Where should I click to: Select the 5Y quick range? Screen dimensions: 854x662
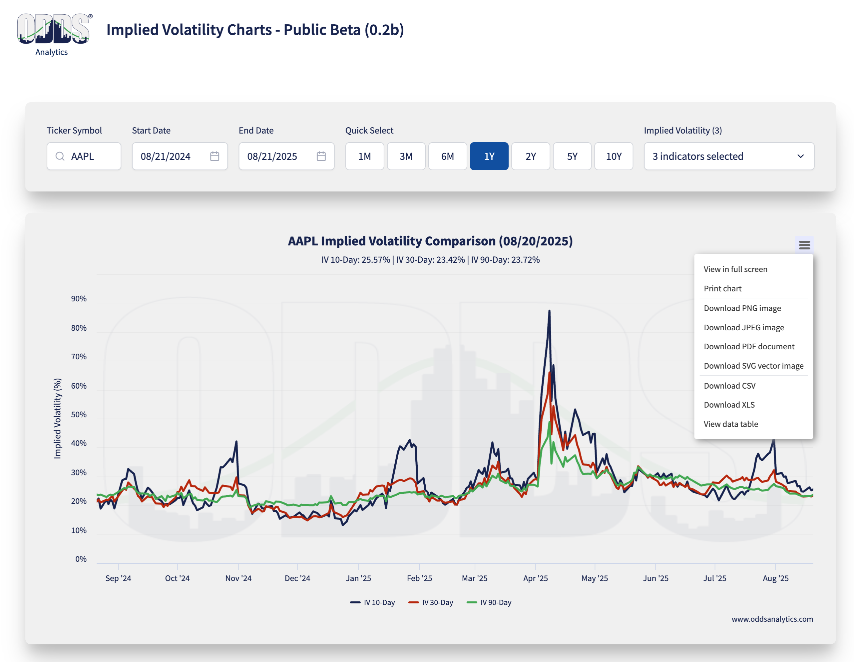(x=572, y=156)
